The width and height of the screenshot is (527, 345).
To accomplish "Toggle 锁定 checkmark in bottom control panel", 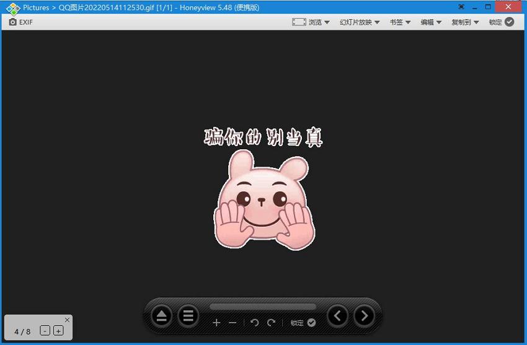I will click(303, 323).
